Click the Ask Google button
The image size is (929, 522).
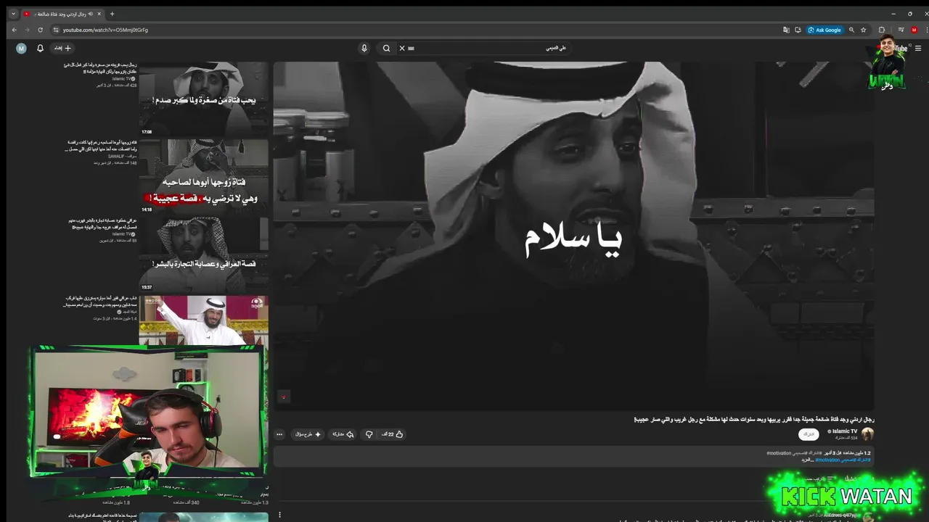point(824,30)
